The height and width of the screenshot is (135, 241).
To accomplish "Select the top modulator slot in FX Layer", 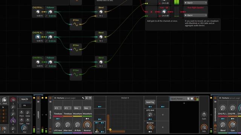I will tap(100, 102).
